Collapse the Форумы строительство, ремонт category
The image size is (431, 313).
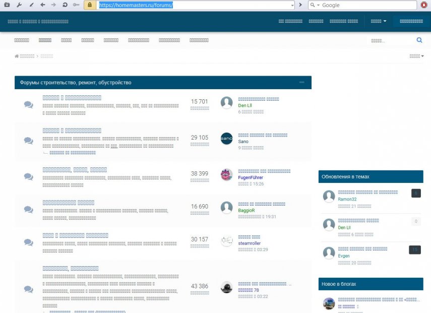click(301, 82)
